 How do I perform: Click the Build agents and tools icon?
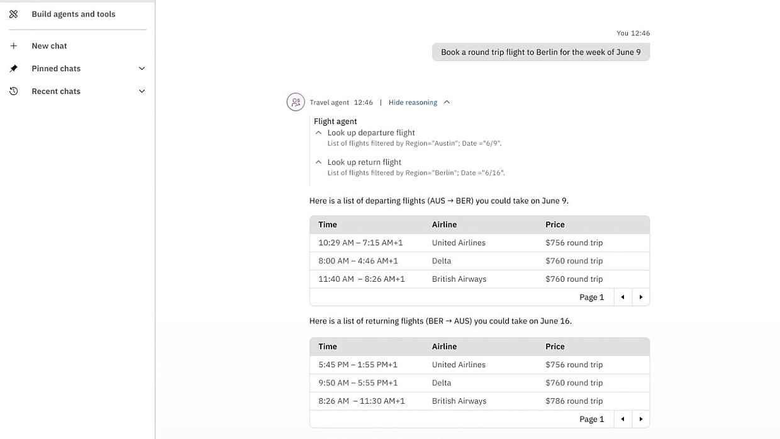click(x=13, y=14)
